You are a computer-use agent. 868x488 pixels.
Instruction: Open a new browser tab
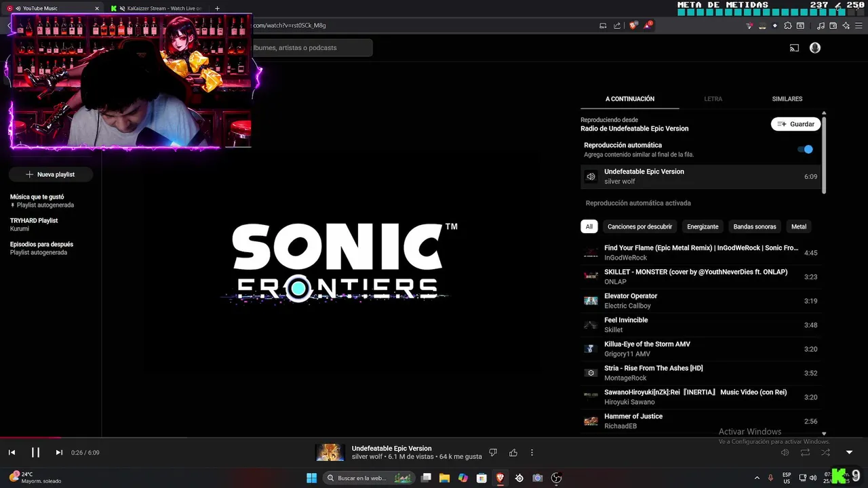(x=217, y=8)
